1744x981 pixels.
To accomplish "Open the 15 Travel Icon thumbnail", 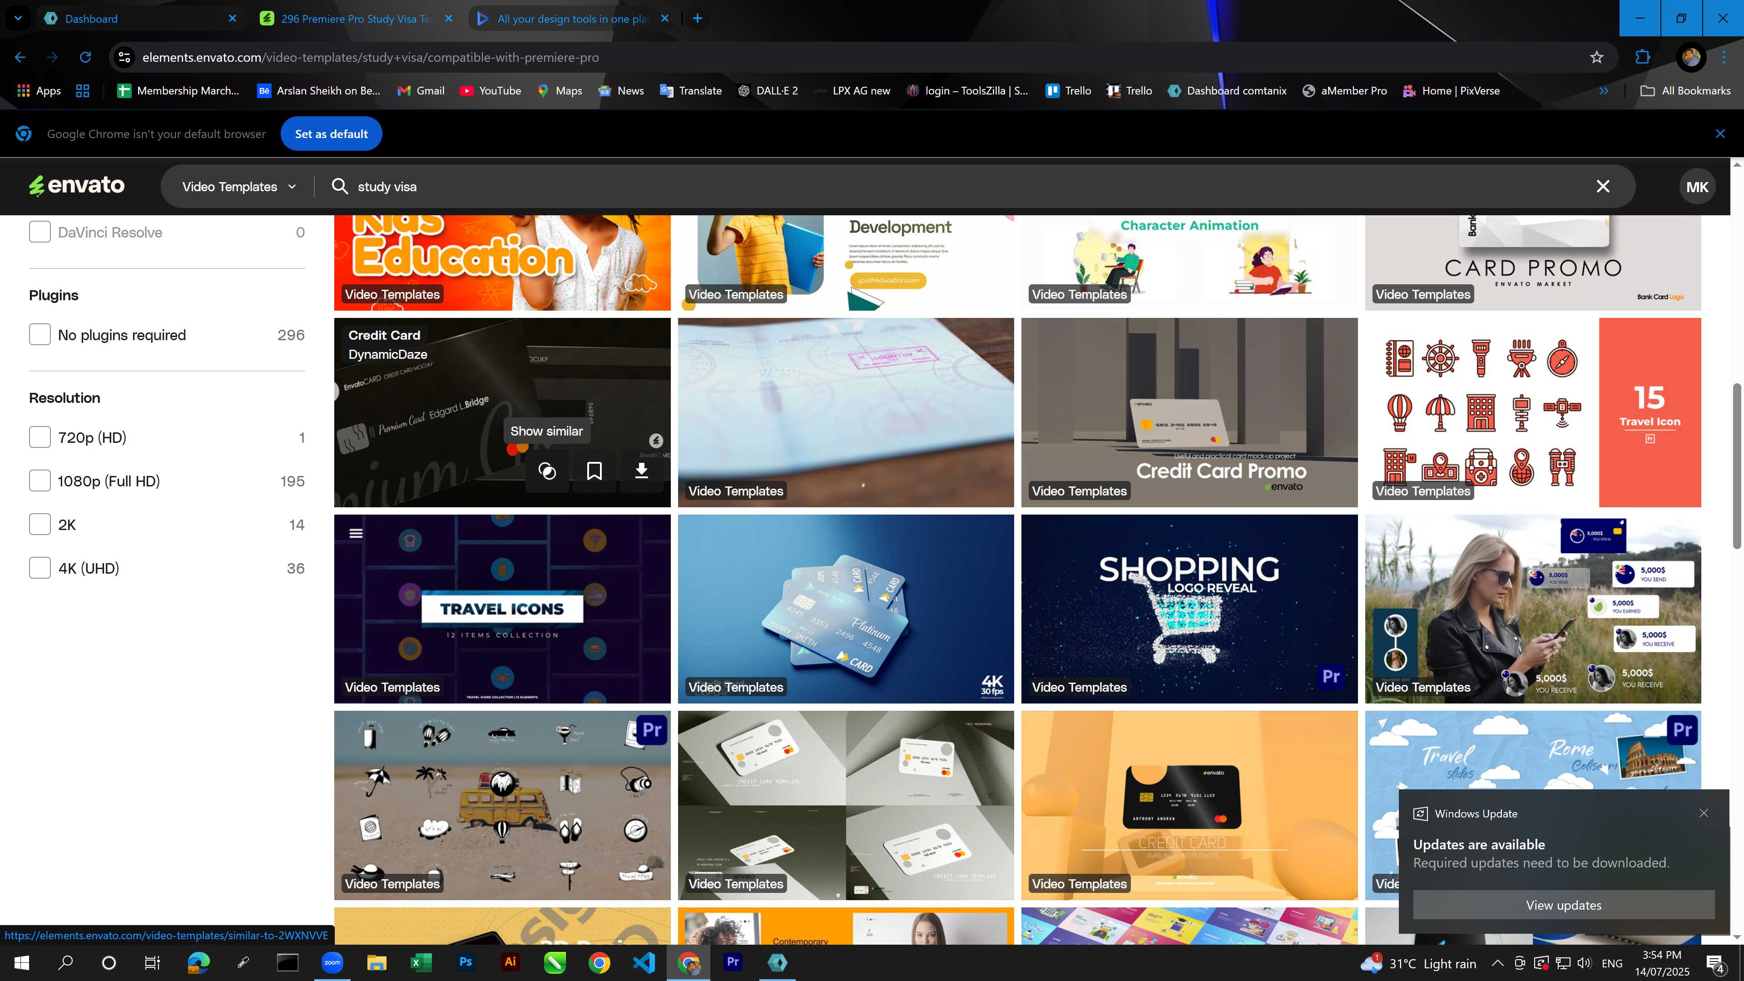I will 1533,412.
